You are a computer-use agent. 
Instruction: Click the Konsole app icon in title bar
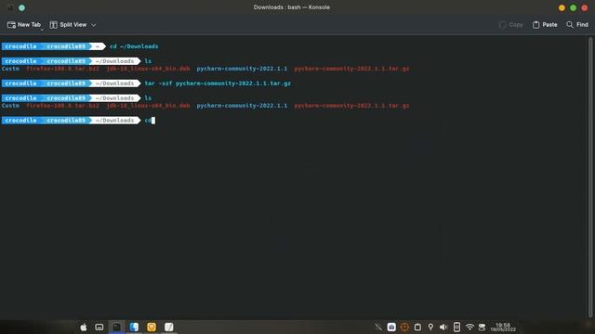point(10,7)
